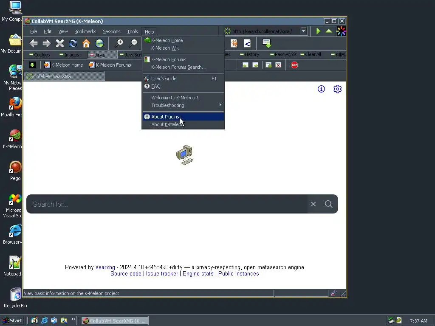Screen dimensions: 435x326
Task: Click the Forward navigation arrow
Action: pyautogui.click(x=47, y=43)
